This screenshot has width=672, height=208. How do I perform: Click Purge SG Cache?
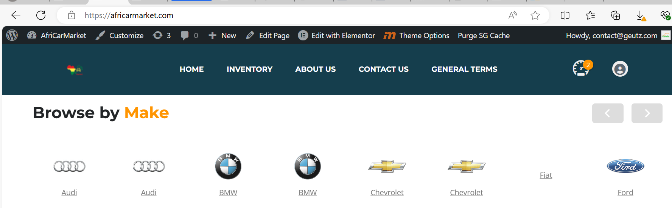point(484,35)
